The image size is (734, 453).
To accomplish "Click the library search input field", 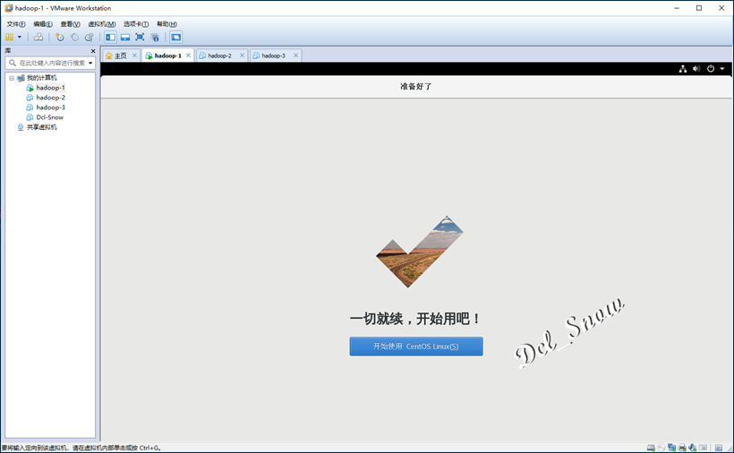I will [49, 63].
